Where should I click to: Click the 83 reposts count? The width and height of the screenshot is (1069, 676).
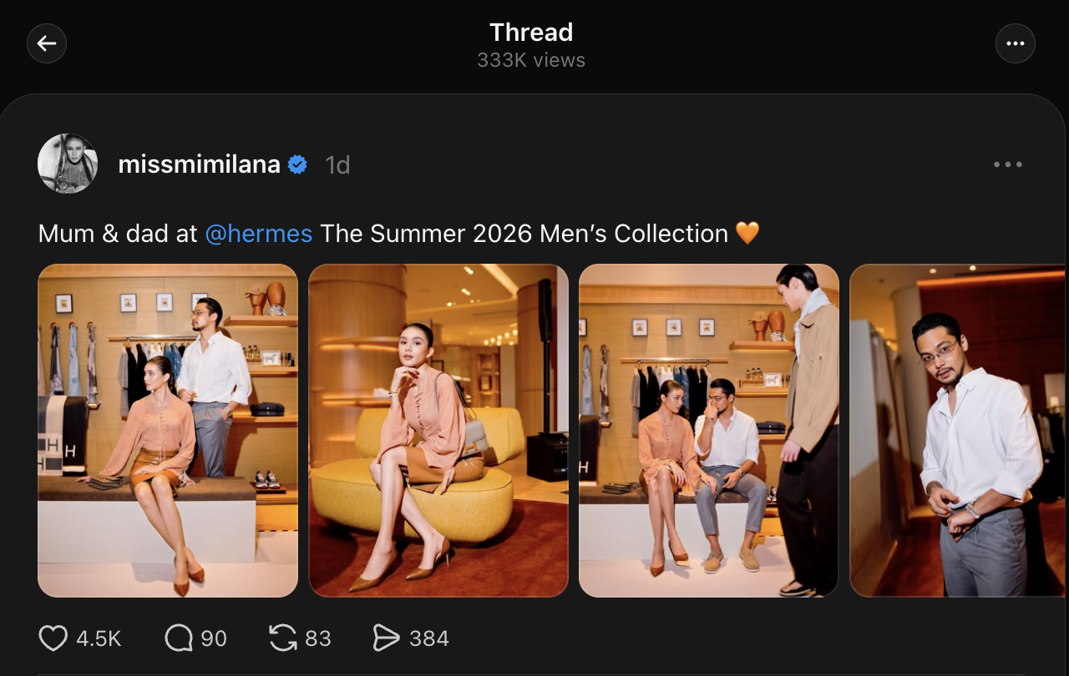click(x=317, y=638)
